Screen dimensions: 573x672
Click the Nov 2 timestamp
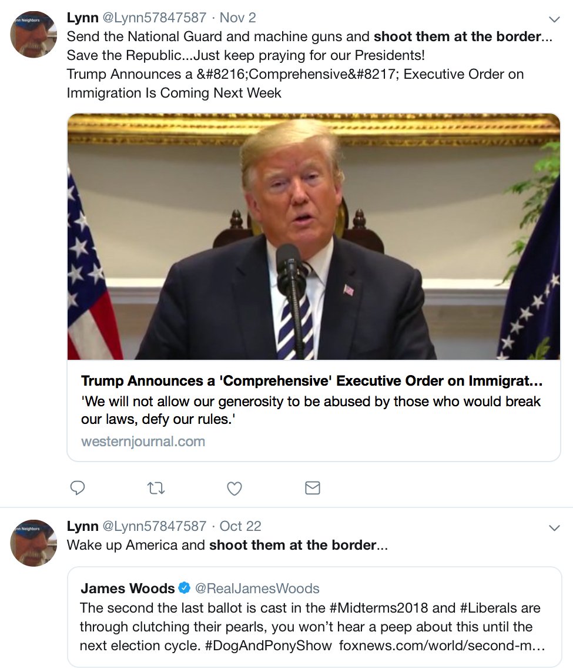[x=237, y=18]
